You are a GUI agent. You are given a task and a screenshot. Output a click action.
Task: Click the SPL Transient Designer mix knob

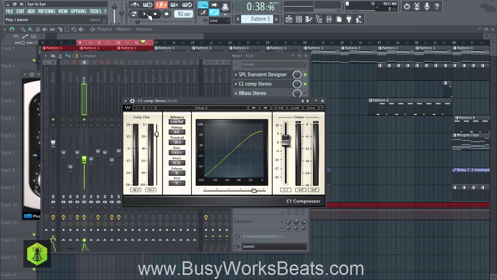point(297,75)
